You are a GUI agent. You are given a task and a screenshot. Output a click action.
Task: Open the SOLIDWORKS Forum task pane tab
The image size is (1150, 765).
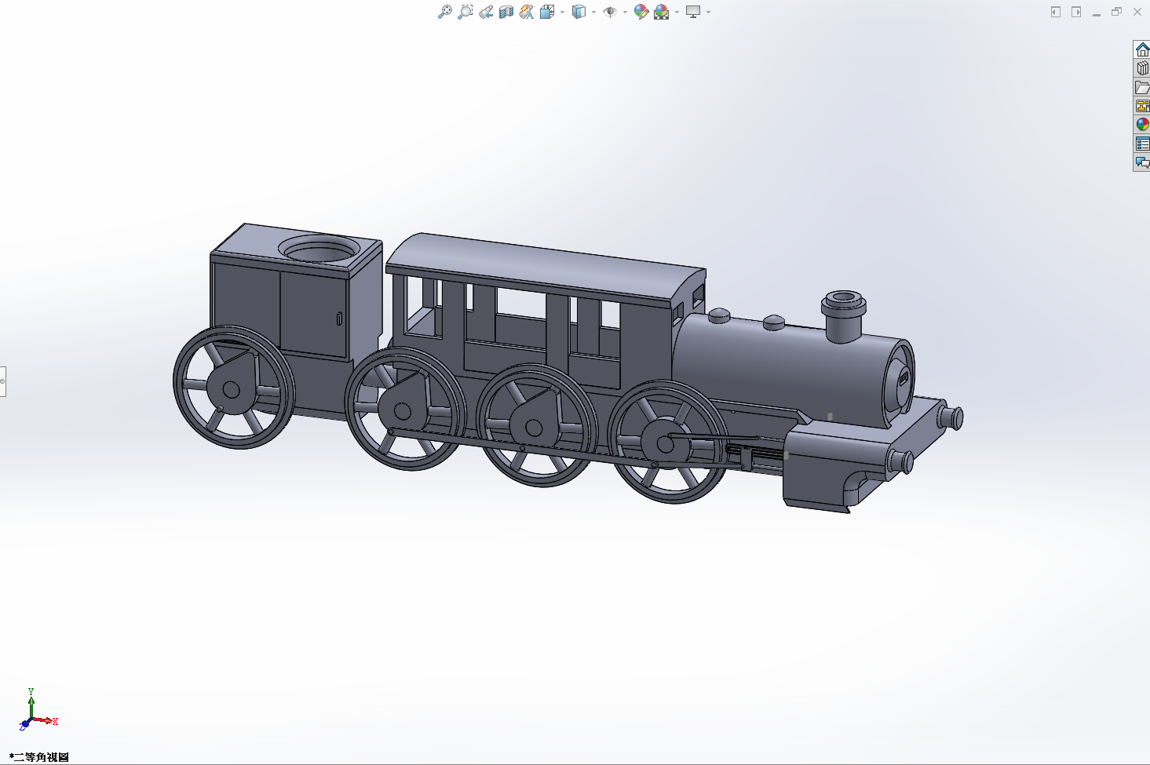click(1142, 162)
